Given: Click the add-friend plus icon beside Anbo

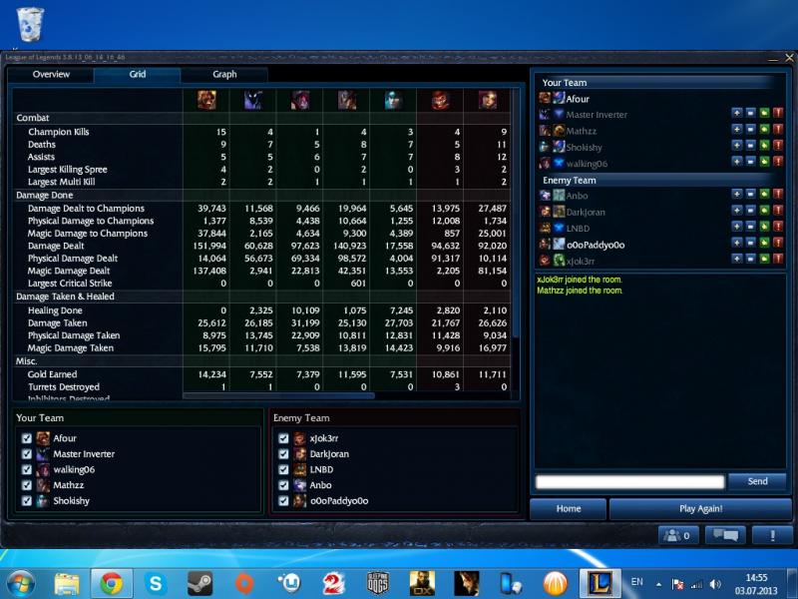Looking at the screenshot, I should (x=736, y=194).
